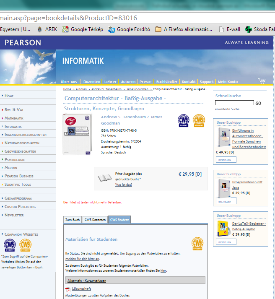Switch to the Zum Buch tab
The width and height of the screenshot is (275, 299).
tap(73, 220)
